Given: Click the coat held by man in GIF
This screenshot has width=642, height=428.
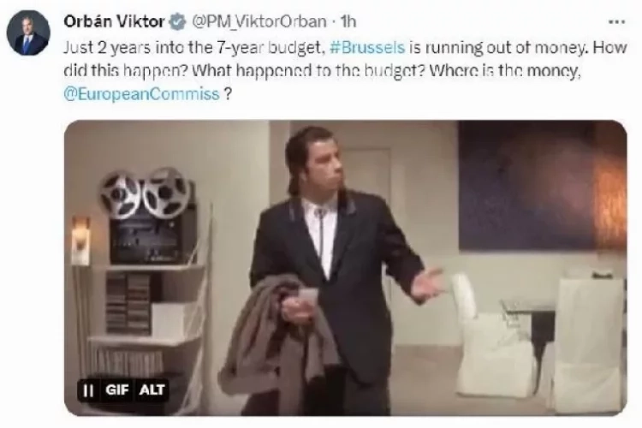Looking at the screenshot, I should pyautogui.click(x=277, y=332).
